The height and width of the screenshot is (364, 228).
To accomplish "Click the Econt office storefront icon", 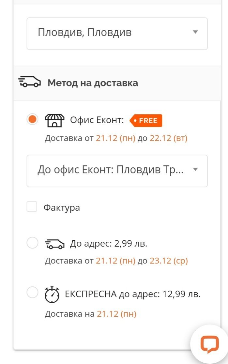I will coord(54,120).
